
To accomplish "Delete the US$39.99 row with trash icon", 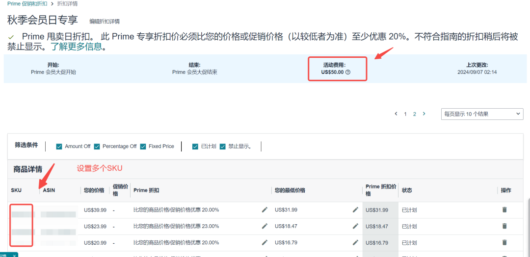I will [x=504, y=210].
